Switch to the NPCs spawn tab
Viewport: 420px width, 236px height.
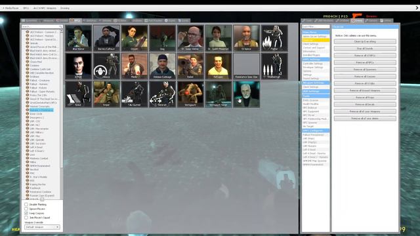pos(75,20)
